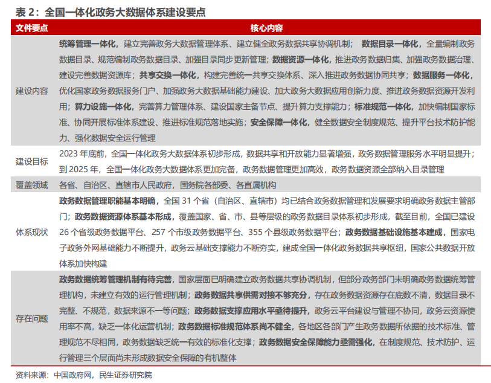Click the text 强化数据安全运行管理
491x383 pixels.
(x=115, y=138)
